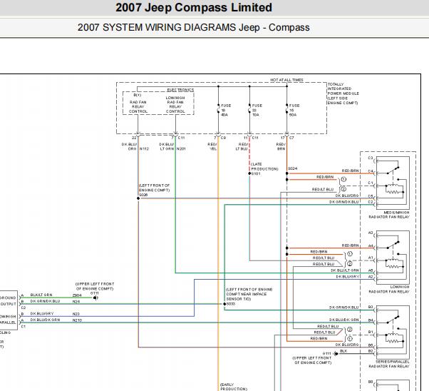Click '(LEFT FRONT OF ENGINE COMPT)' note above S026
Screen dimensions: 429x391
pyautogui.click(x=155, y=188)
